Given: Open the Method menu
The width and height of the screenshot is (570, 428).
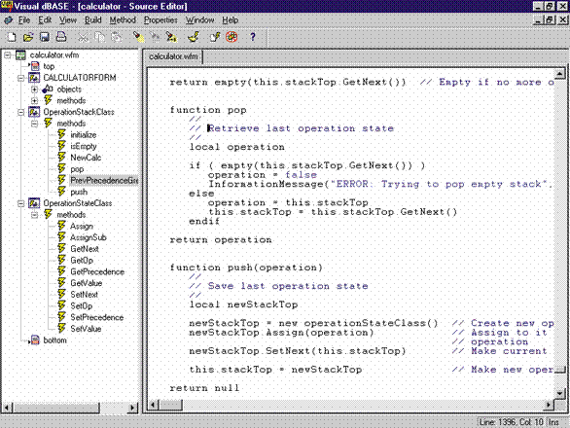Looking at the screenshot, I should click(123, 20).
